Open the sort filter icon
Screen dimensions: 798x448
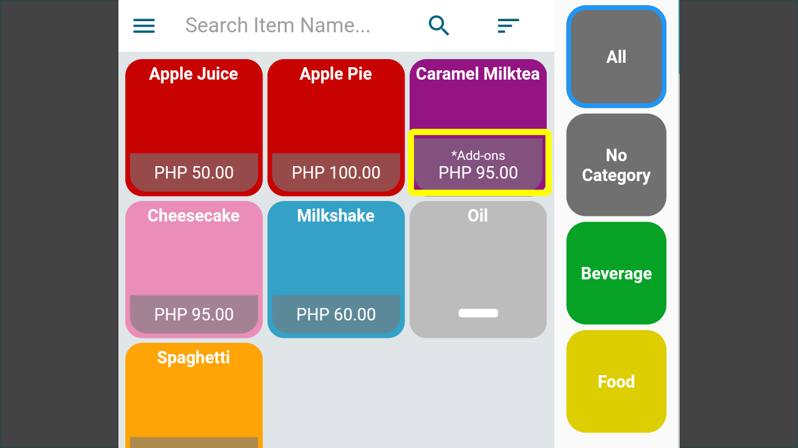[x=508, y=26]
